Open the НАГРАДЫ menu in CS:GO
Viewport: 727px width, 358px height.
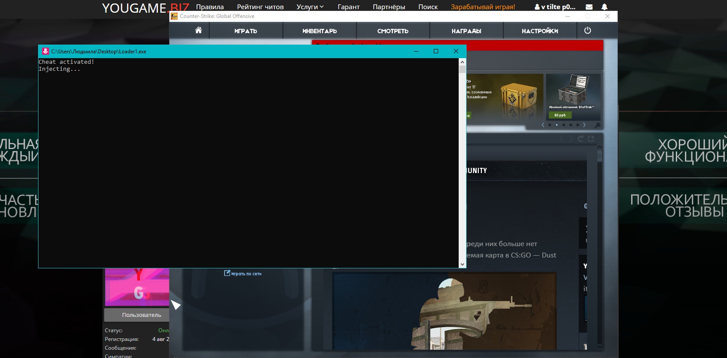coord(466,31)
